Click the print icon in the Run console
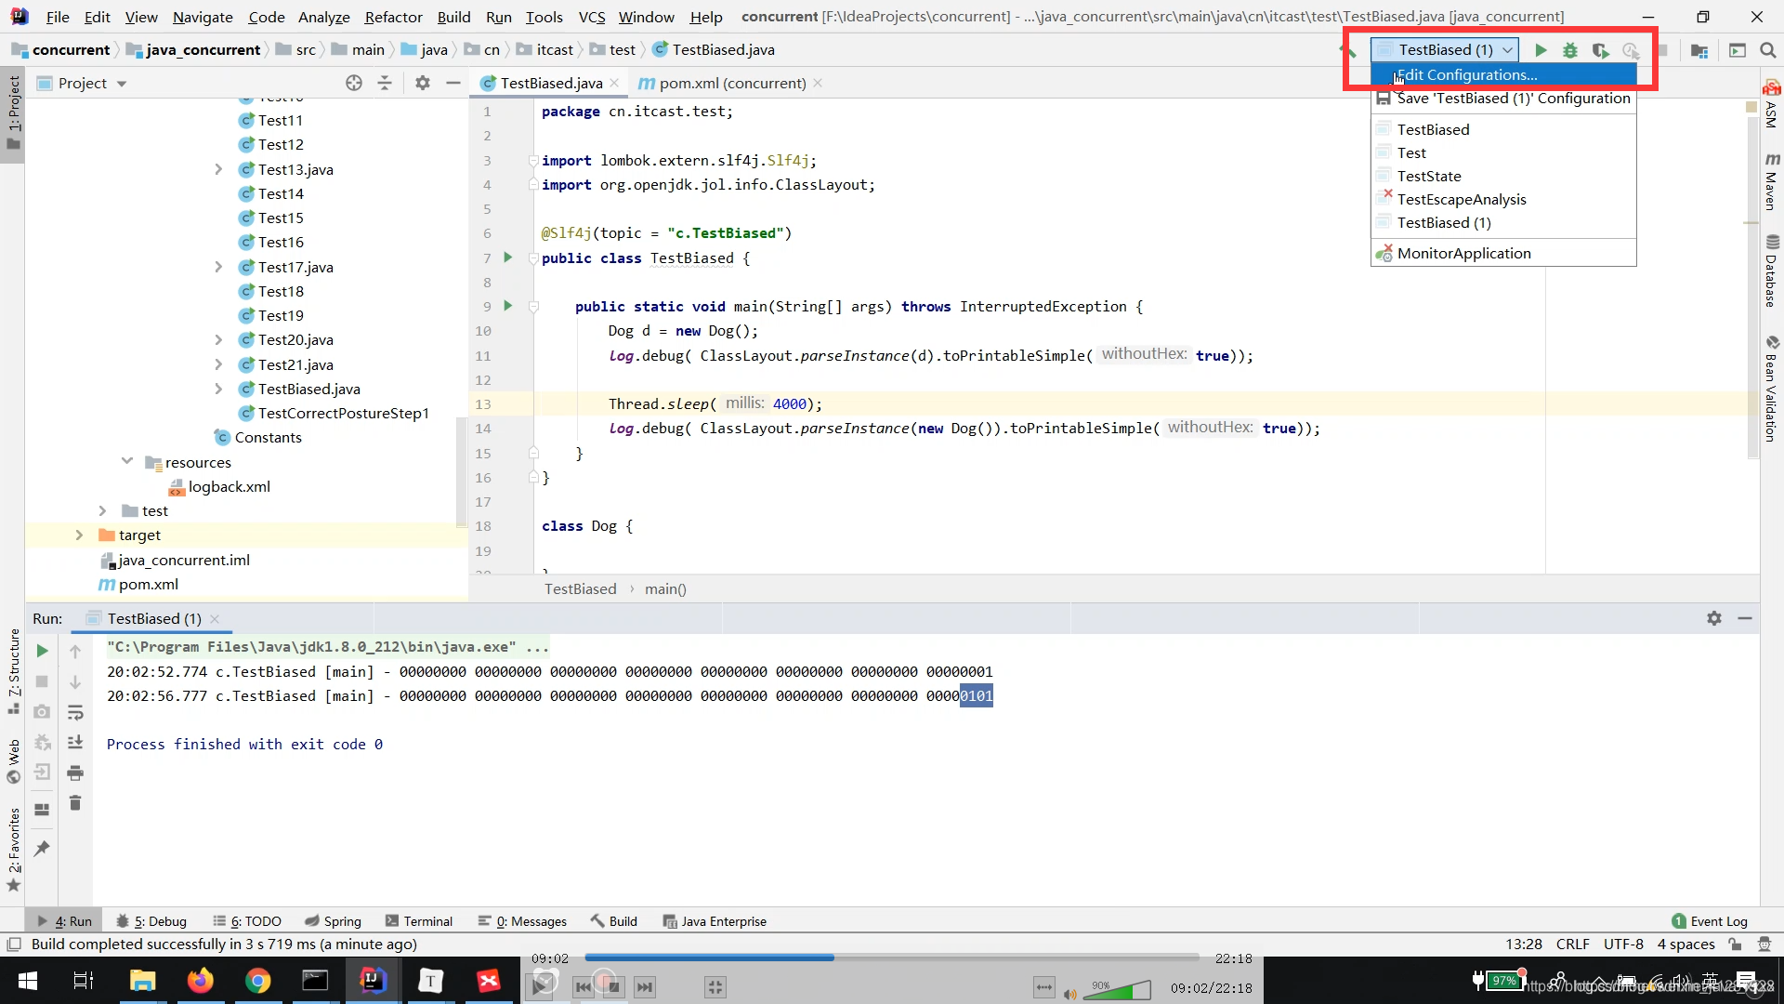Viewport: 1784px width, 1004px height. (75, 773)
